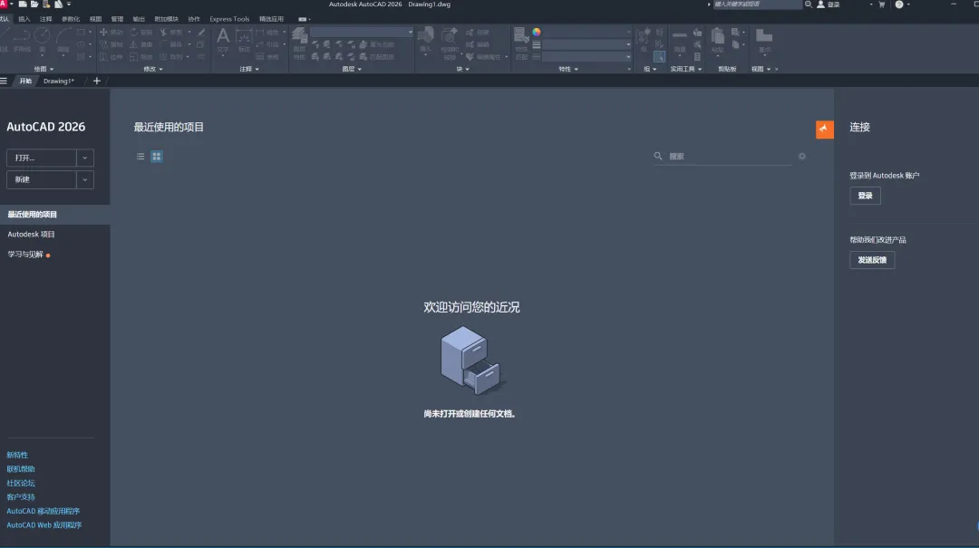Focus the title bar keyword search box
Screen dimensions: 979x548
click(757, 5)
